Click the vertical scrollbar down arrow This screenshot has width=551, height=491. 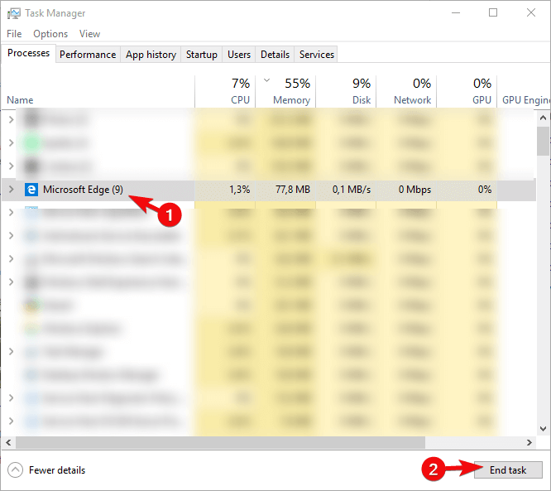543,428
